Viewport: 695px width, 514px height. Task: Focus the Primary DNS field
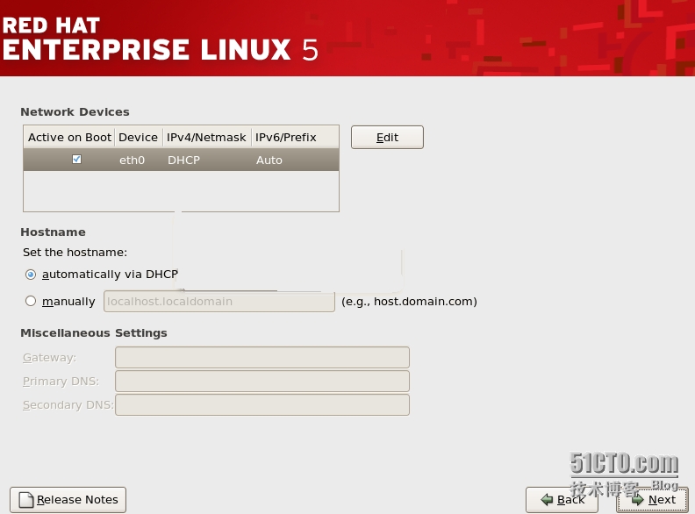coord(262,381)
